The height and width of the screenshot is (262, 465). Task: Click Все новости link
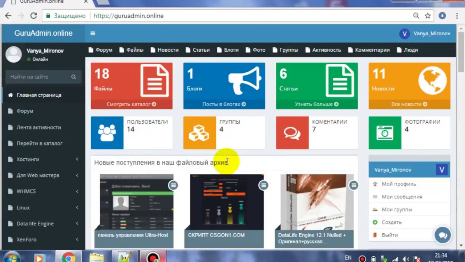[409, 104]
